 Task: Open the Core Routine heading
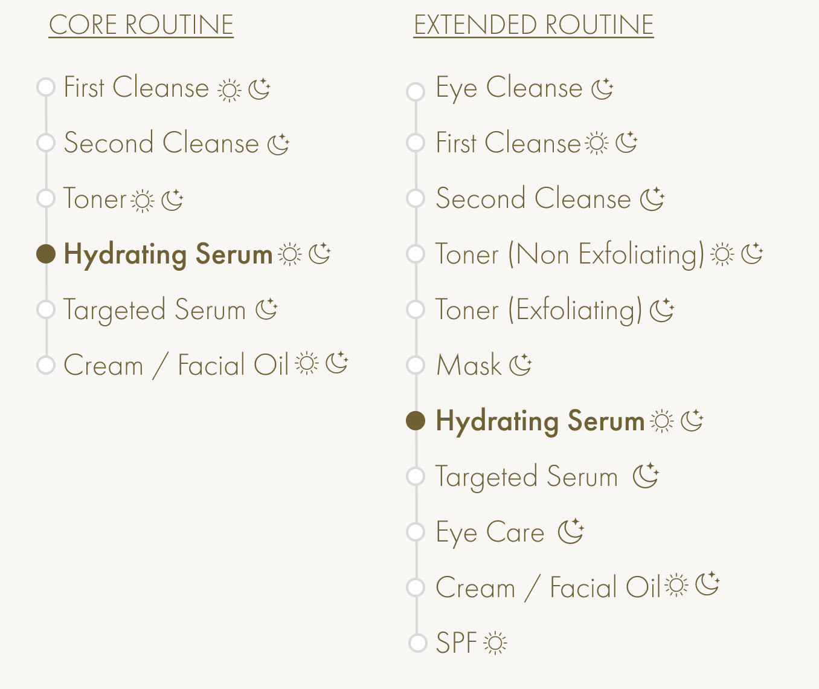[141, 25]
